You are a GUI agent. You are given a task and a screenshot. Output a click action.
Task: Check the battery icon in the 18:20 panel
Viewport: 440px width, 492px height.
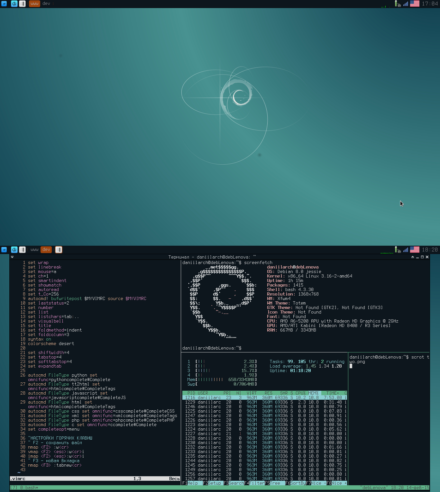(x=398, y=250)
